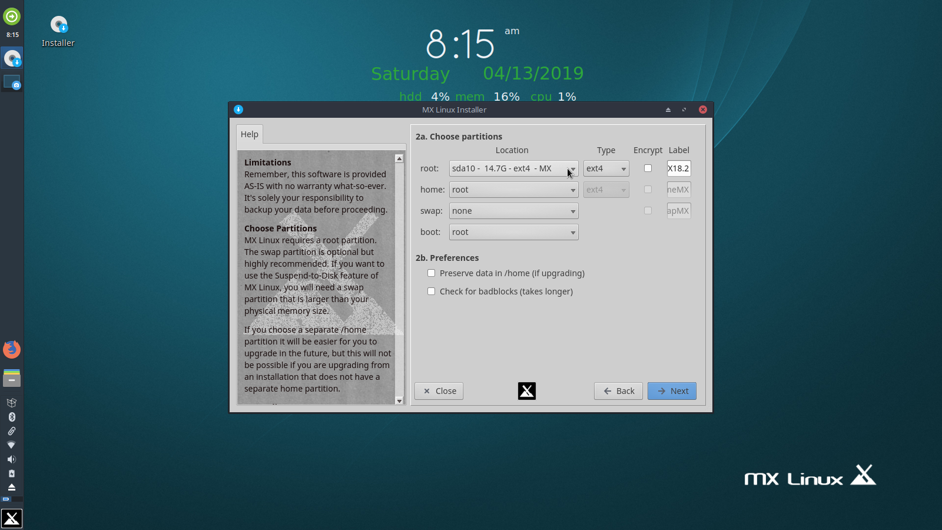
Task: Open the package updater box tray icon
Action: [11, 403]
